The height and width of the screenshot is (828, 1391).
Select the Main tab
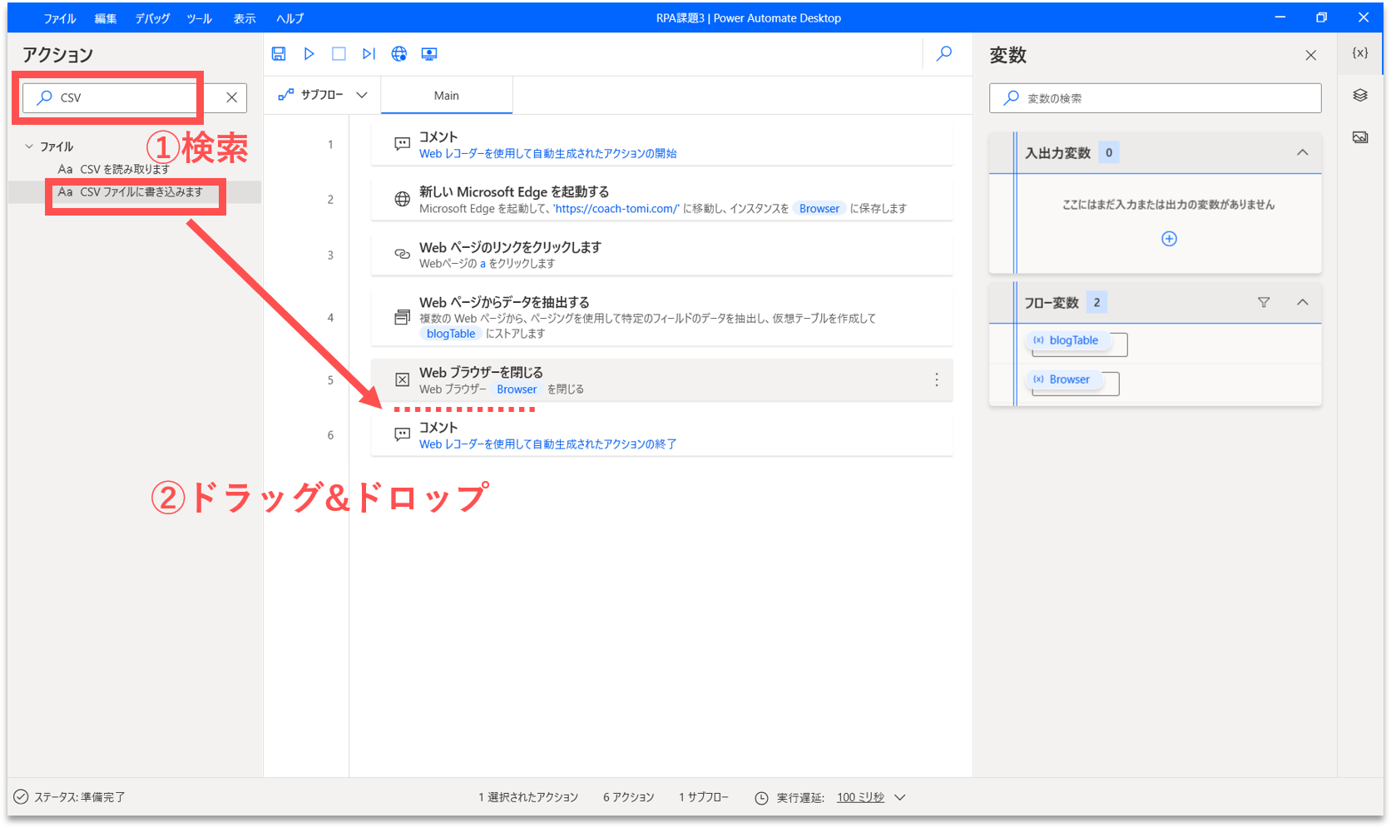(447, 96)
